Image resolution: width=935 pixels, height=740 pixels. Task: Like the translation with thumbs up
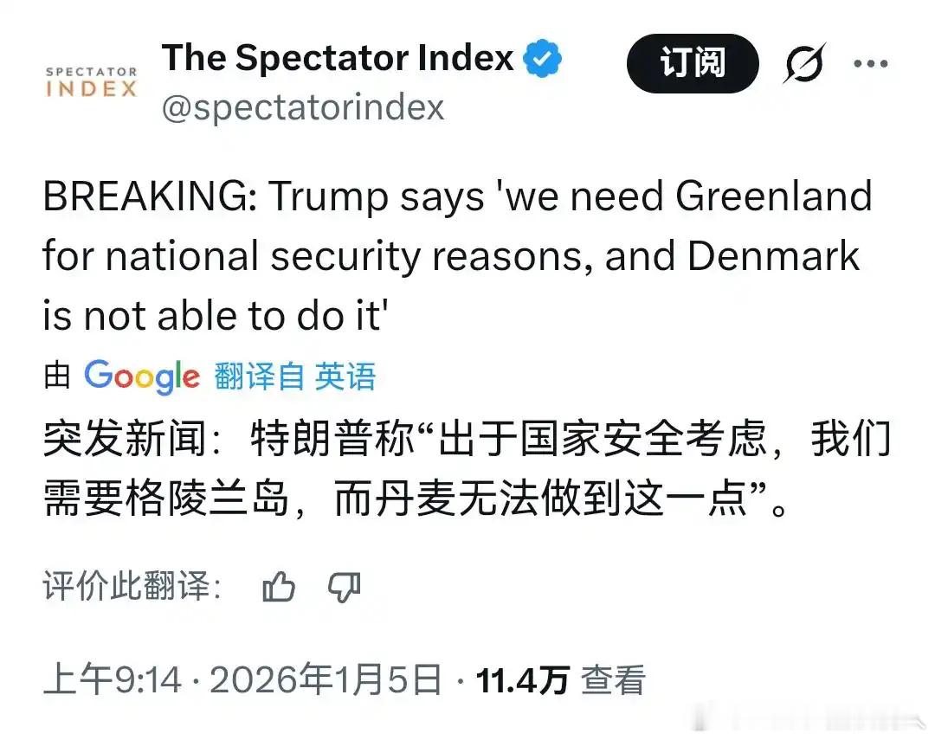[278, 589]
